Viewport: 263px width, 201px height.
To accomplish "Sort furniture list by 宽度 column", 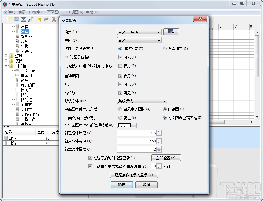I will (43, 132).
